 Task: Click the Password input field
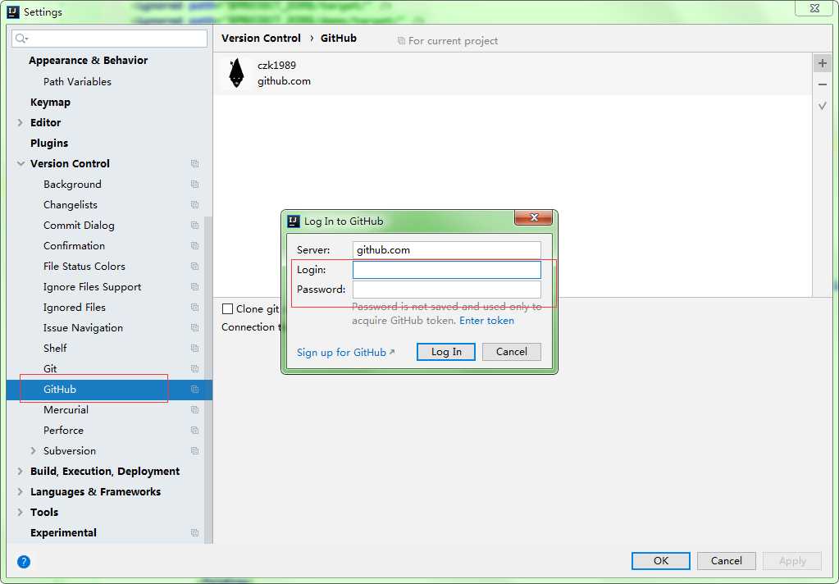point(447,290)
